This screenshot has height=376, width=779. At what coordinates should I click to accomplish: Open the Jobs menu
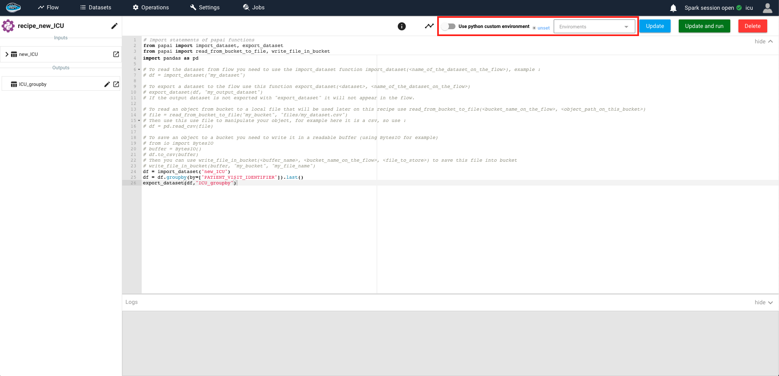click(x=254, y=7)
